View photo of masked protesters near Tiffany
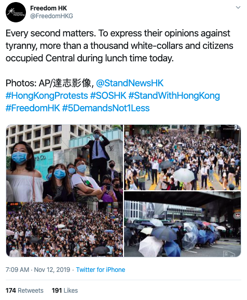Viewport: 247px width, 300px height. point(64,163)
